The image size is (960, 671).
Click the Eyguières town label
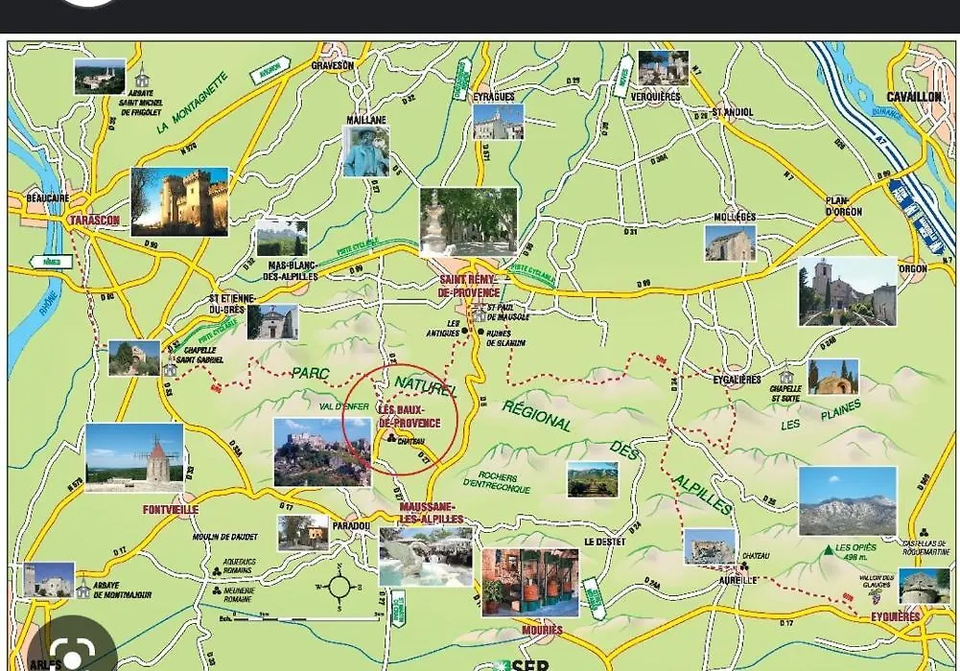[895, 616]
